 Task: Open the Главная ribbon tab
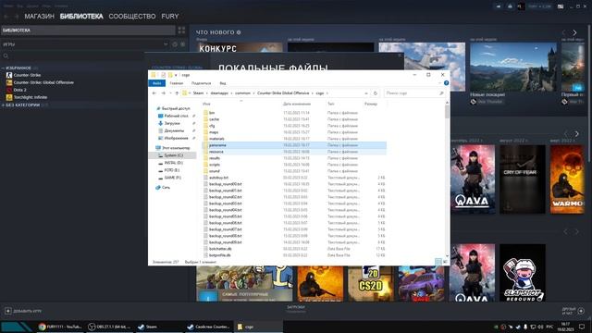(177, 83)
